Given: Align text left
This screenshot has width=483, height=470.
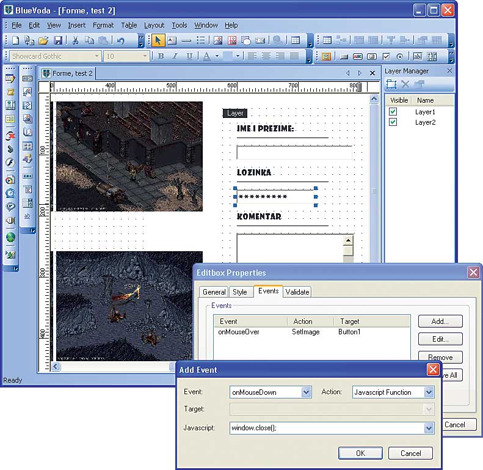Looking at the screenshot, I should [252, 56].
